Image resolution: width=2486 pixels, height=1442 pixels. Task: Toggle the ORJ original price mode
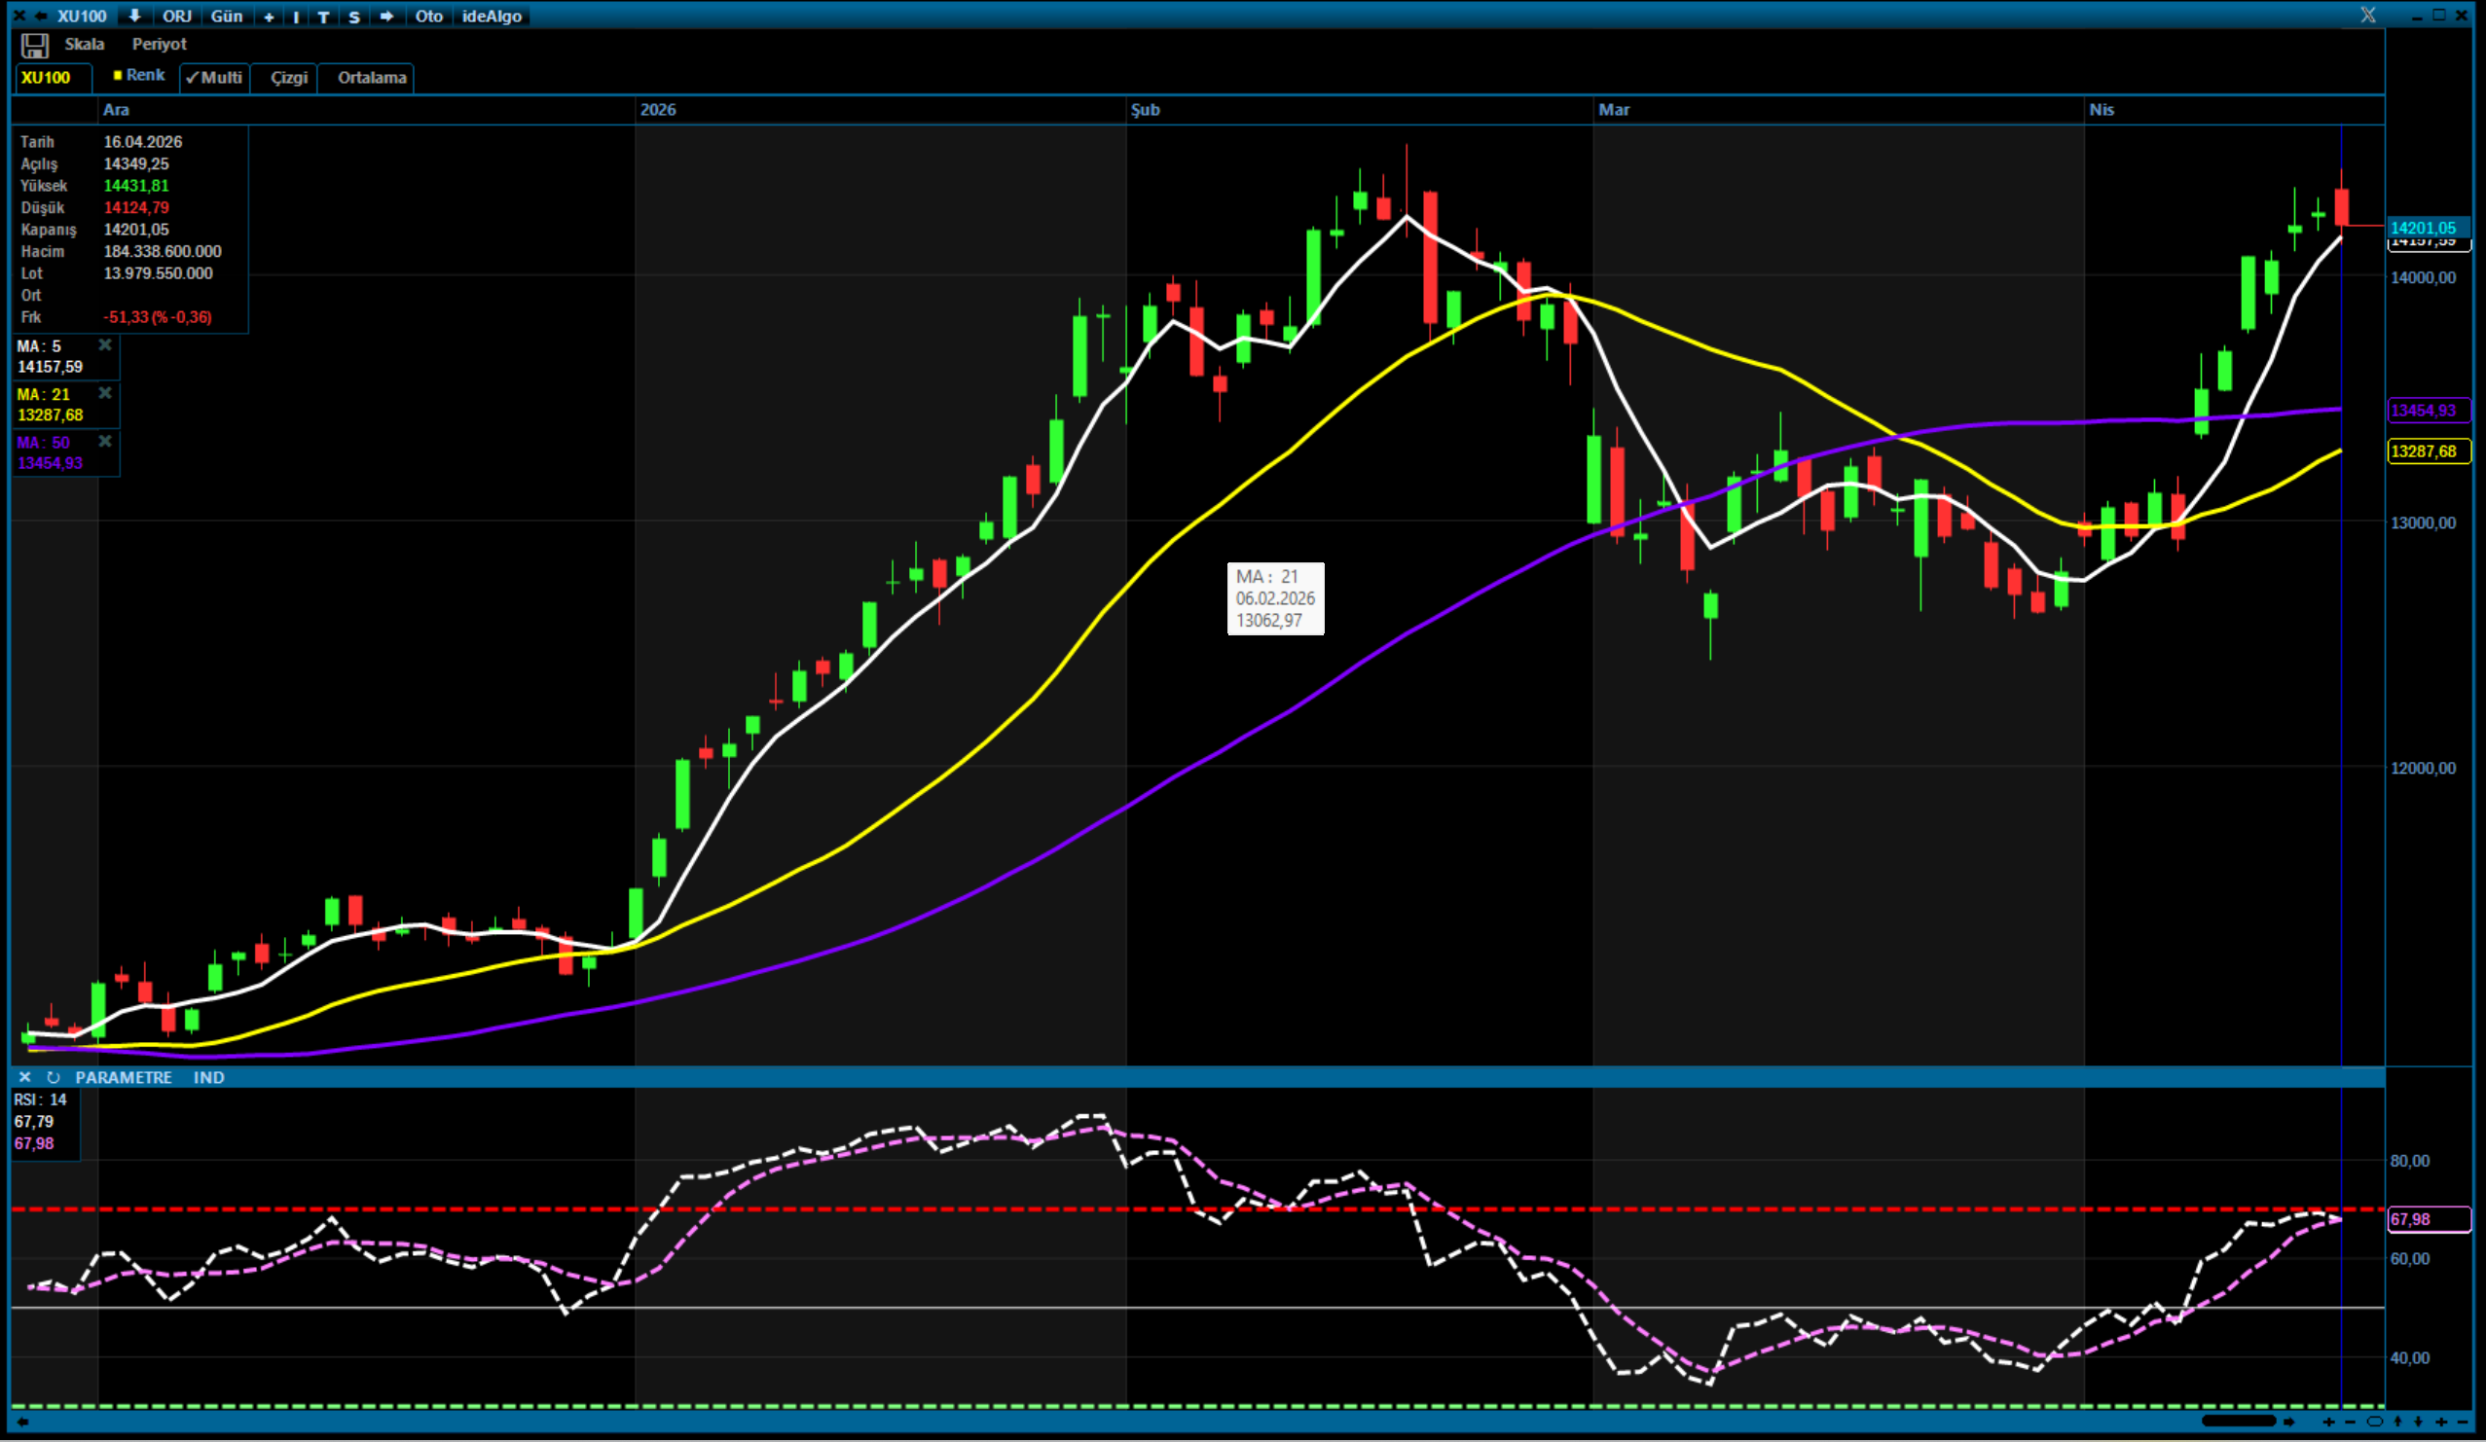coord(176,16)
